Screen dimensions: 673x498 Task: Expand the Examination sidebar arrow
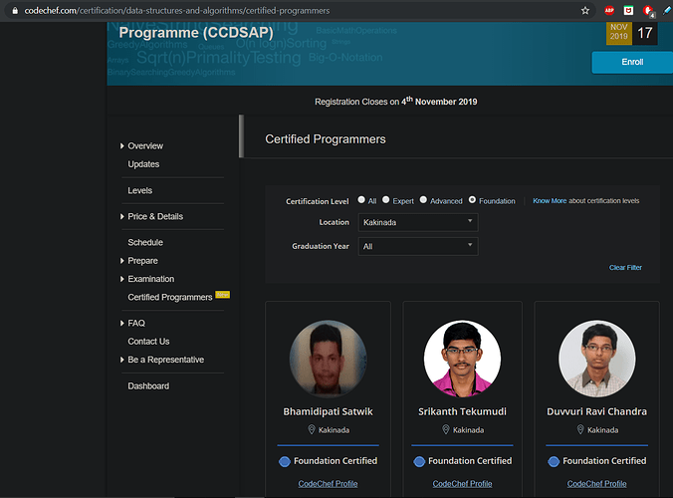click(121, 279)
